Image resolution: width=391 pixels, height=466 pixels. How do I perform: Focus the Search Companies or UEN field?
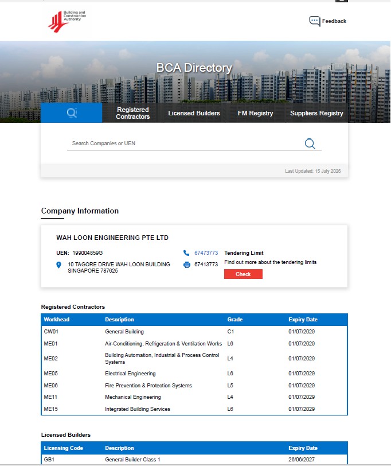tap(186, 143)
